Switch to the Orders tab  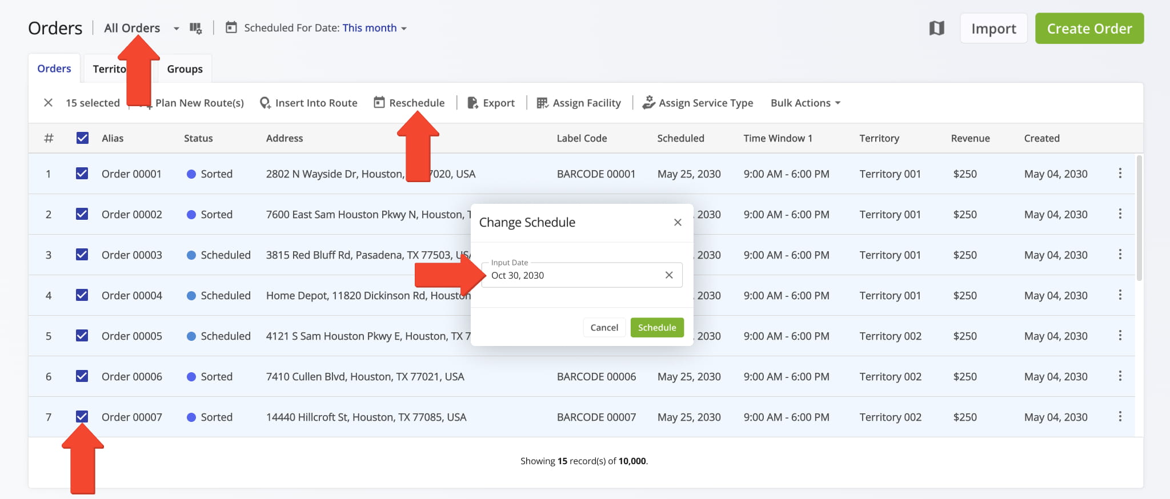coord(54,69)
